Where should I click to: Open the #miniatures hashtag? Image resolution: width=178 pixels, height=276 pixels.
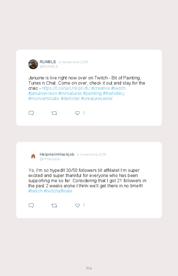pyautogui.click(x=70, y=93)
